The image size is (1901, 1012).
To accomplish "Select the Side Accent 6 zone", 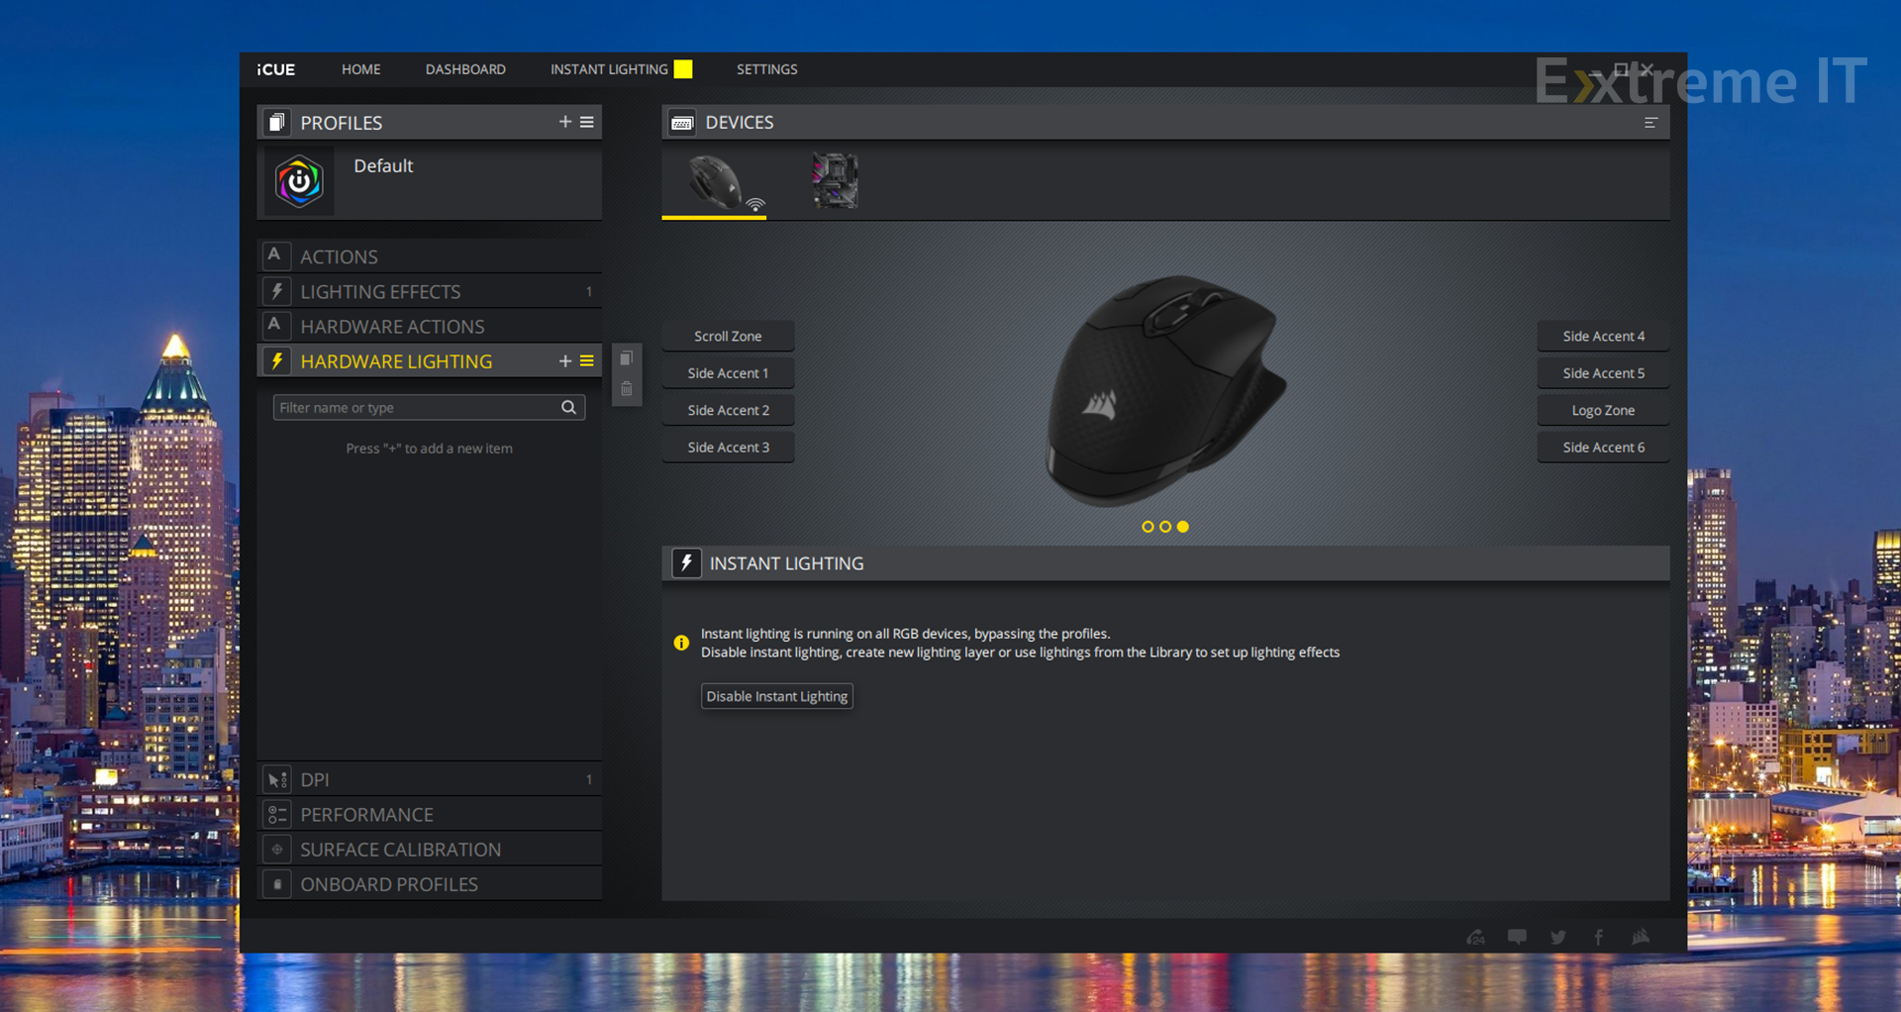I will [x=1603, y=447].
